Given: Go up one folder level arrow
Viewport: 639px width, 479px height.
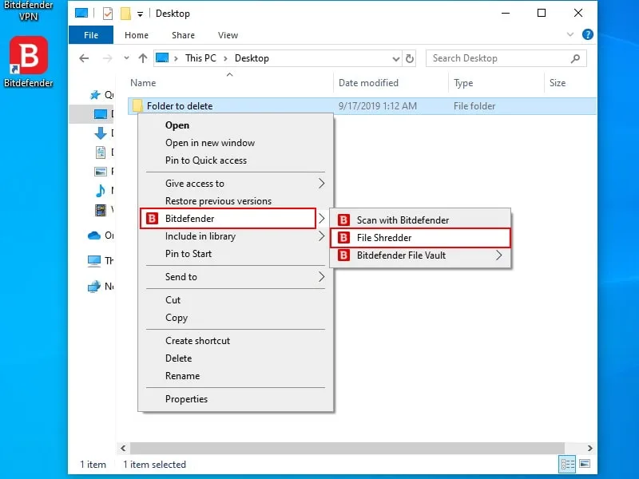Looking at the screenshot, I should tap(143, 58).
